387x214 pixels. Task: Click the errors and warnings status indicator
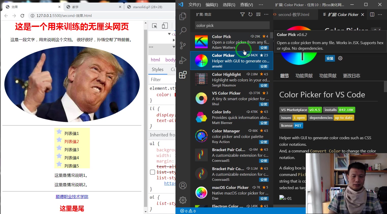point(188,211)
